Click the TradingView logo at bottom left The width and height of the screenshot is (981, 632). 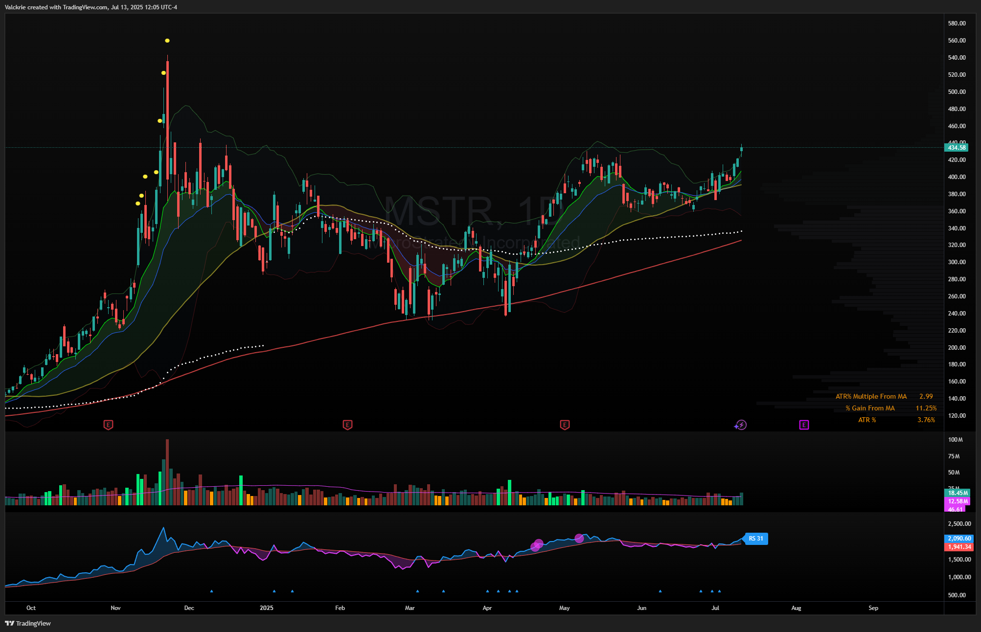[x=28, y=623]
